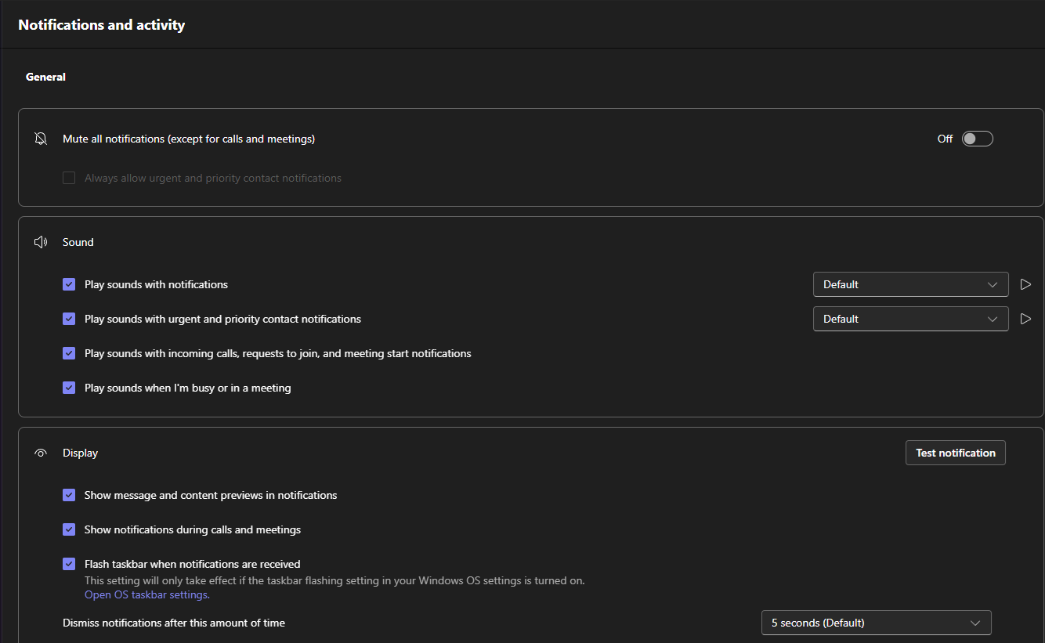Open the notification sound Default dropdown

pyautogui.click(x=910, y=284)
